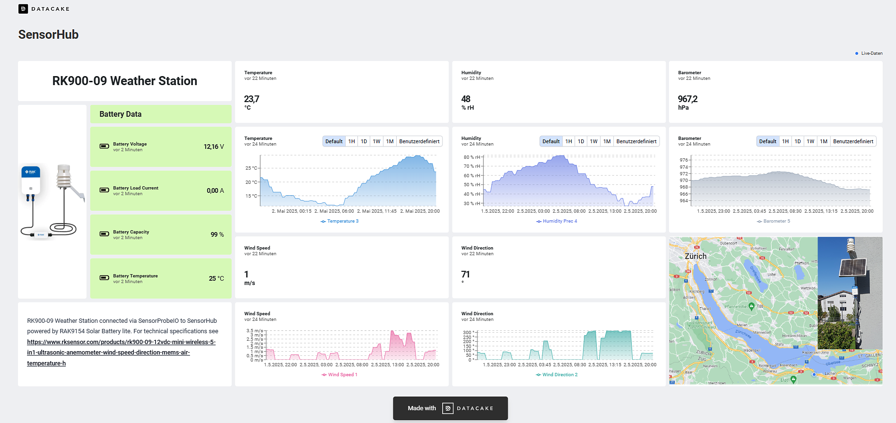Click the Battery Voltage battery icon
Viewport: 896px width, 423px height.
click(x=104, y=147)
